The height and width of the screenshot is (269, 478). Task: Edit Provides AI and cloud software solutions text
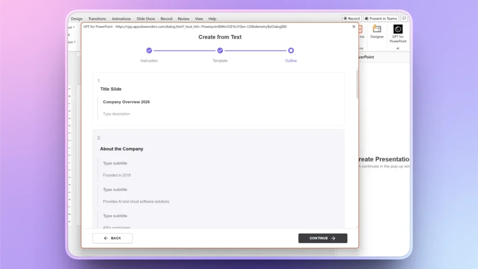pyautogui.click(x=136, y=201)
